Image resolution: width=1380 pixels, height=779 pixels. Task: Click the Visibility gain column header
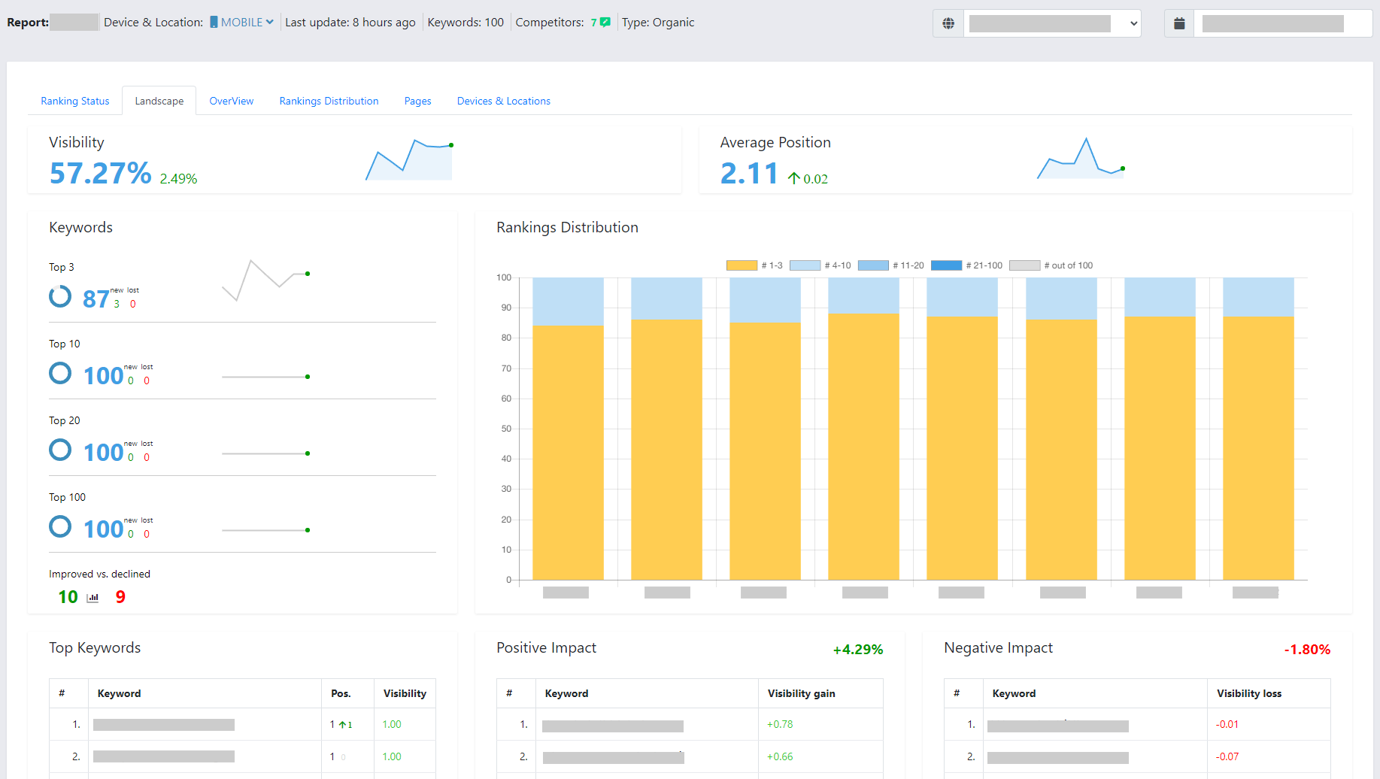coord(801,693)
